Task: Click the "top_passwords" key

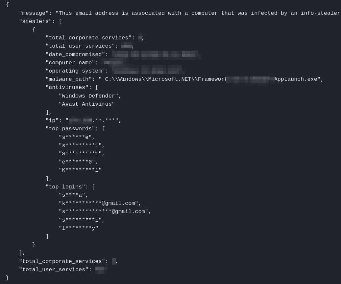Action: (70, 129)
